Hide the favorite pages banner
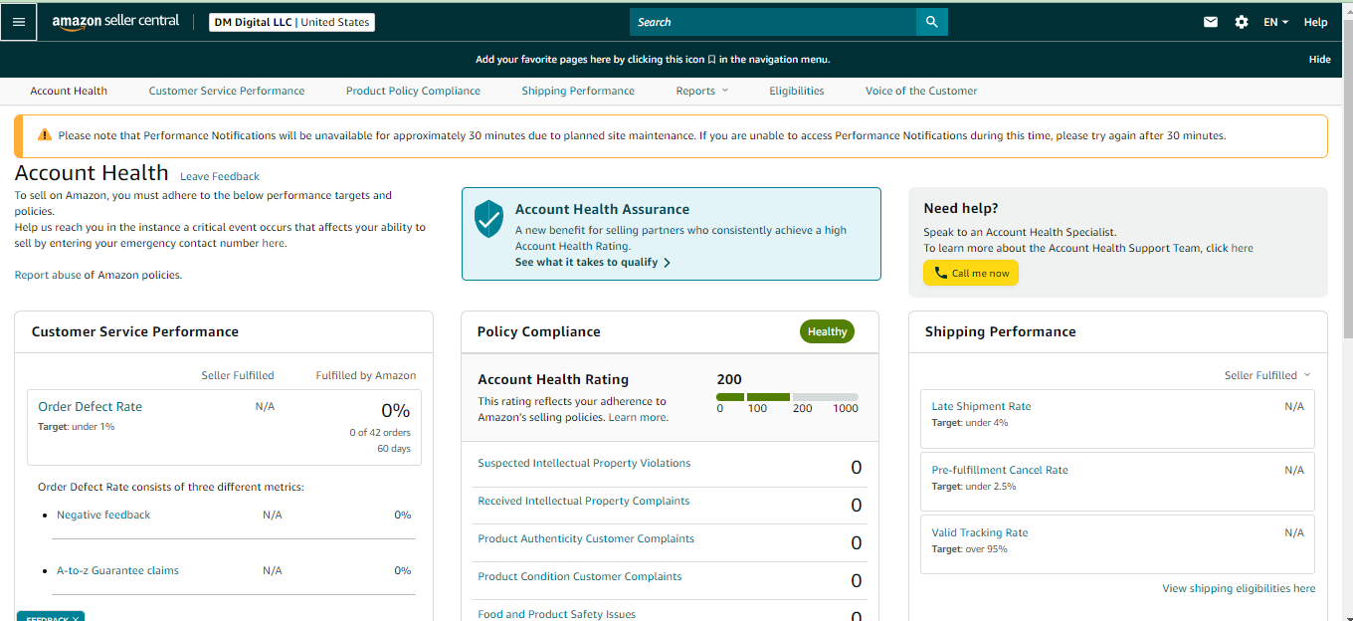The image size is (1353, 621). tap(1319, 60)
